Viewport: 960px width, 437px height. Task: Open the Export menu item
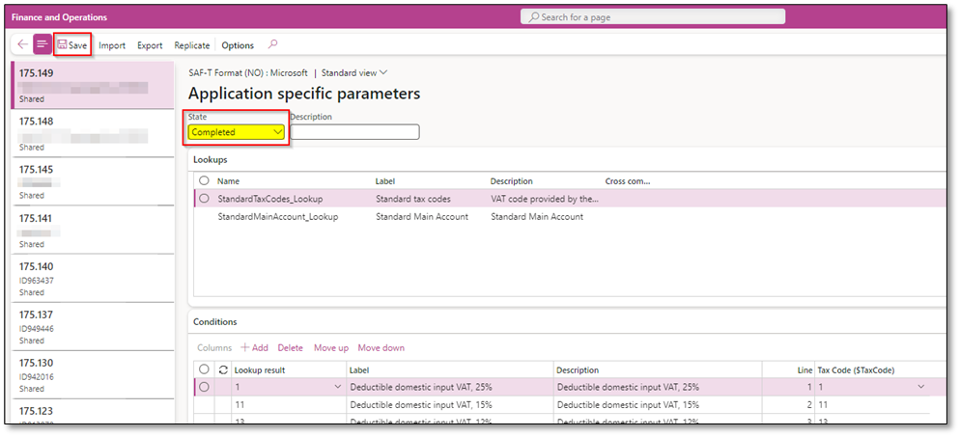coord(150,45)
